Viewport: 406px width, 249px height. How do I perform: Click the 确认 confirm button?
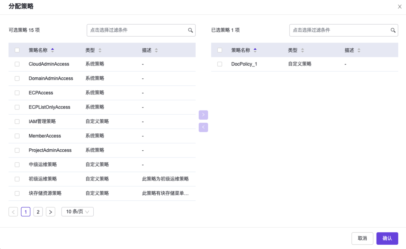(387, 238)
